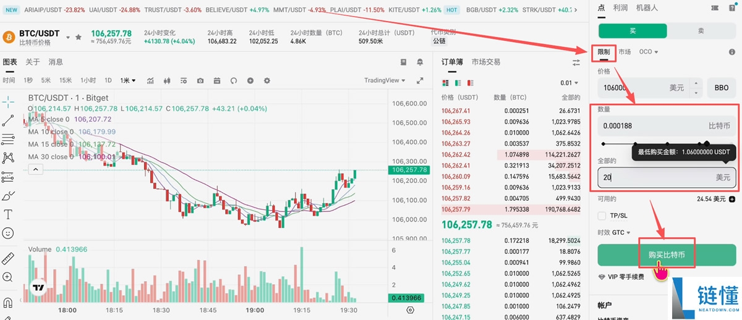The height and width of the screenshot is (320, 742).
Task: Switch to the sell side toggle
Action: tap(701, 31)
